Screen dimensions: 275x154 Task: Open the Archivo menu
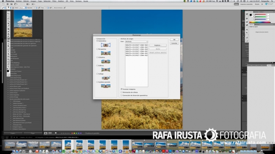pos(19,1)
